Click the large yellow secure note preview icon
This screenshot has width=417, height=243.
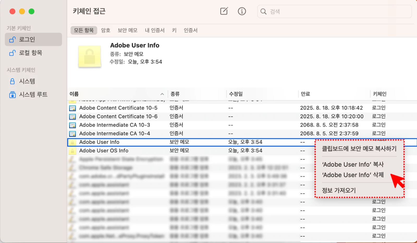(x=90, y=56)
